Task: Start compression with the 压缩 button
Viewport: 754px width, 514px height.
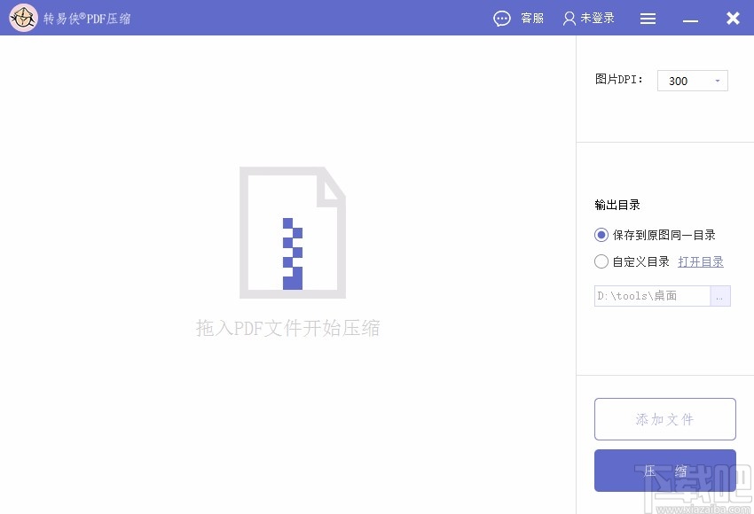Action: (665, 471)
